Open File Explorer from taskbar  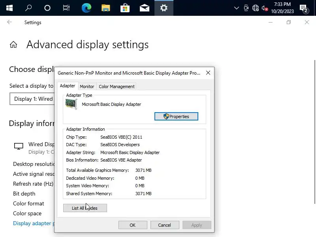click(105, 8)
